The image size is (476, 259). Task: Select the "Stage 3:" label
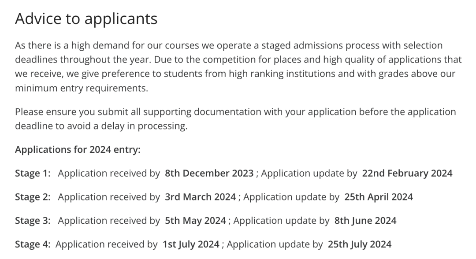tap(33, 220)
